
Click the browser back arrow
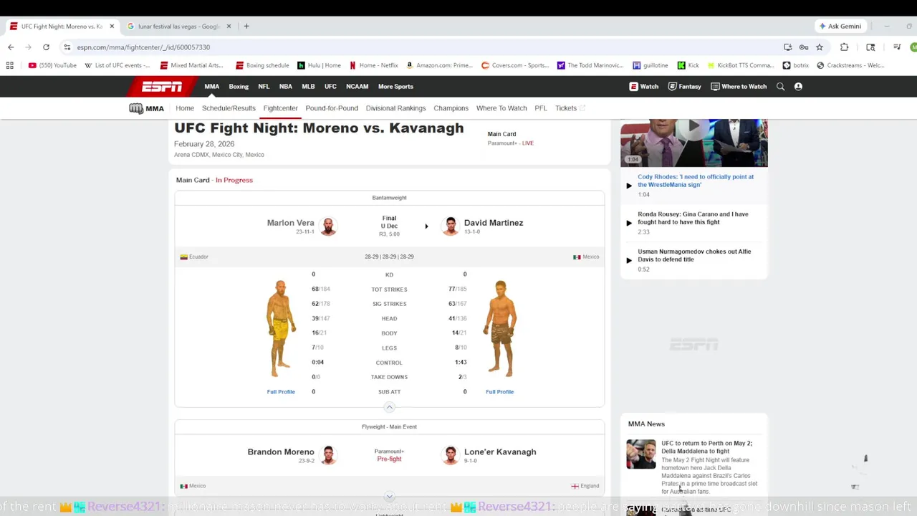pos(11,47)
